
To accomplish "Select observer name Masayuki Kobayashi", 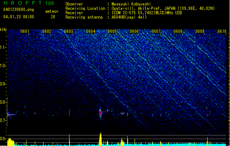I will tap(131, 4).
